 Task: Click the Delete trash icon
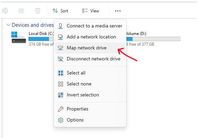coord(37,11)
